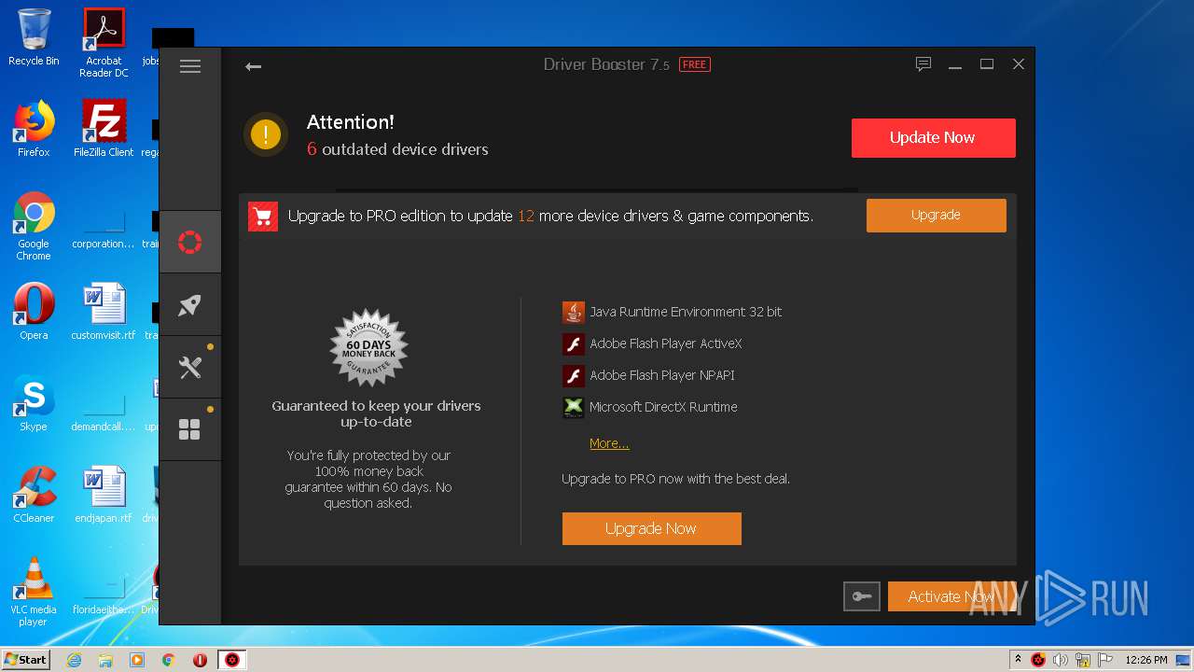Click the Upgrade Now button
Screen dimensions: 1194x672
651,528
